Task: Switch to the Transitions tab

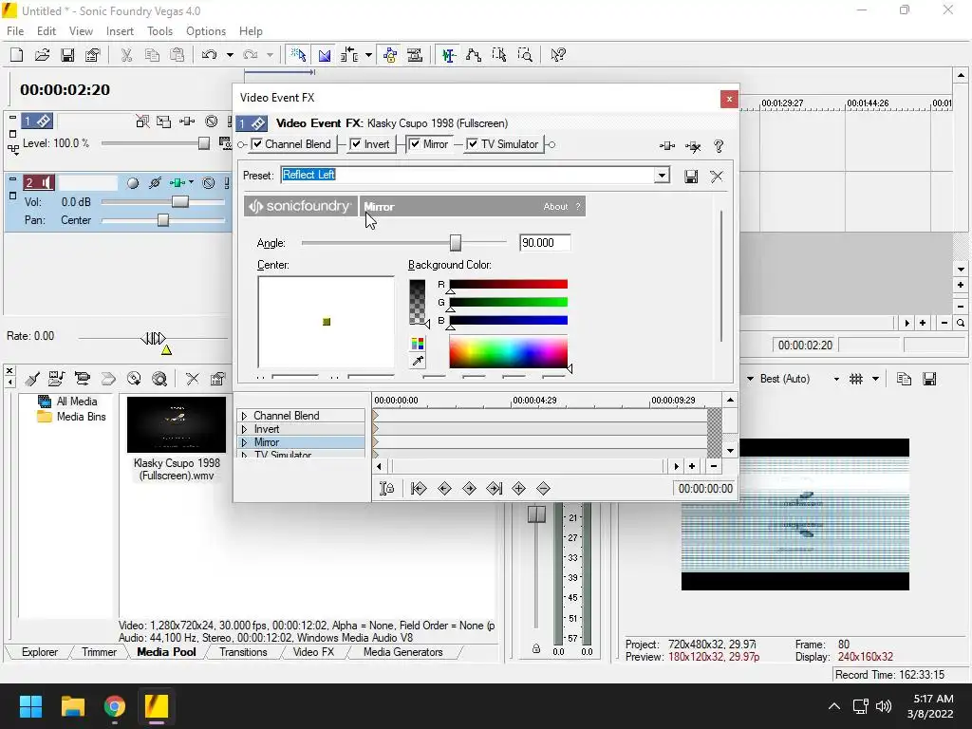Action: pyautogui.click(x=243, y=652)
